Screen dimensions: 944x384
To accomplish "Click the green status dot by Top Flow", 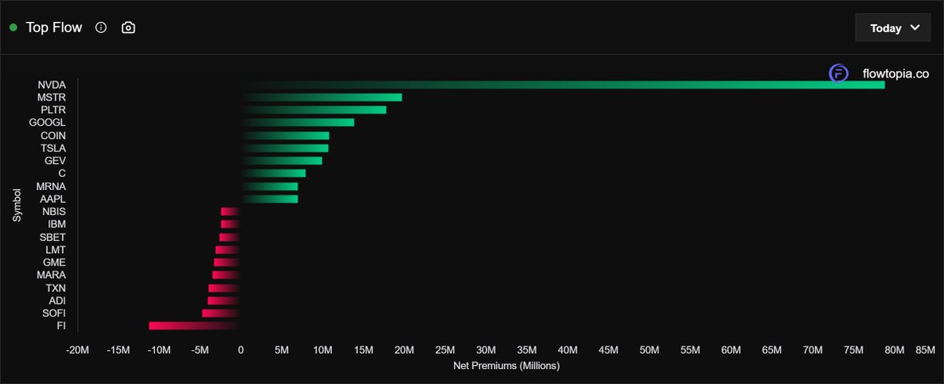I will [x=13, y=27].
